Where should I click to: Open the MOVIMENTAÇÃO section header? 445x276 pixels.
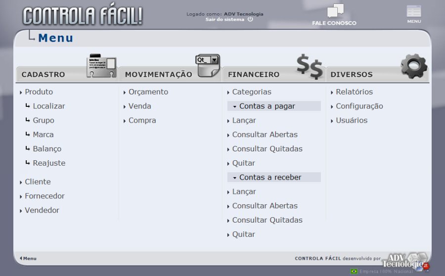click(158, 74)
